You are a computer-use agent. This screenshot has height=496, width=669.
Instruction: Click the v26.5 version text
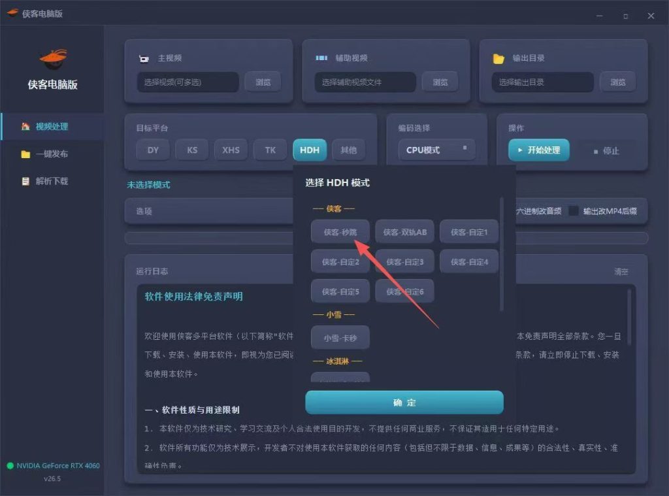(52, 479)
